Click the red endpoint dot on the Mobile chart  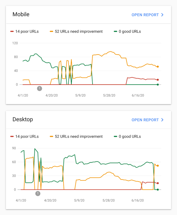(x=158, y=80)
